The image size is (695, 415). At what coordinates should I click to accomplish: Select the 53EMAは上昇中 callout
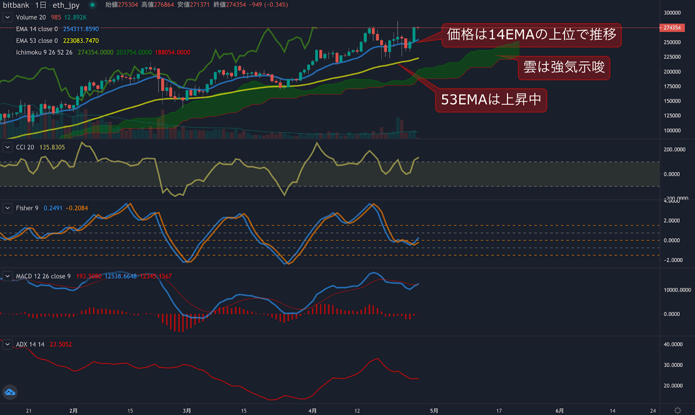click(491, 100)
